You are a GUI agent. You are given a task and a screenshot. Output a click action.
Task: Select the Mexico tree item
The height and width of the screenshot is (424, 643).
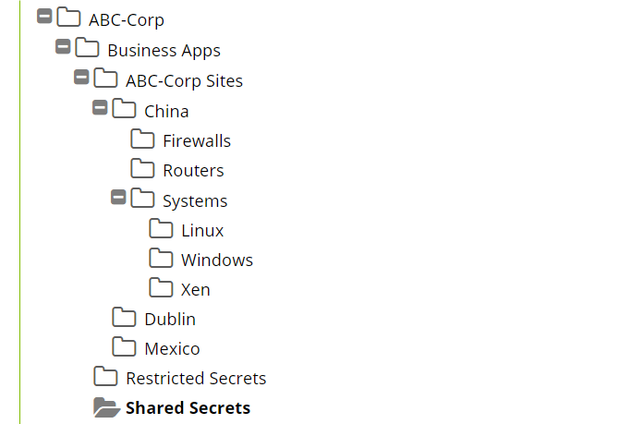[156, 348]
